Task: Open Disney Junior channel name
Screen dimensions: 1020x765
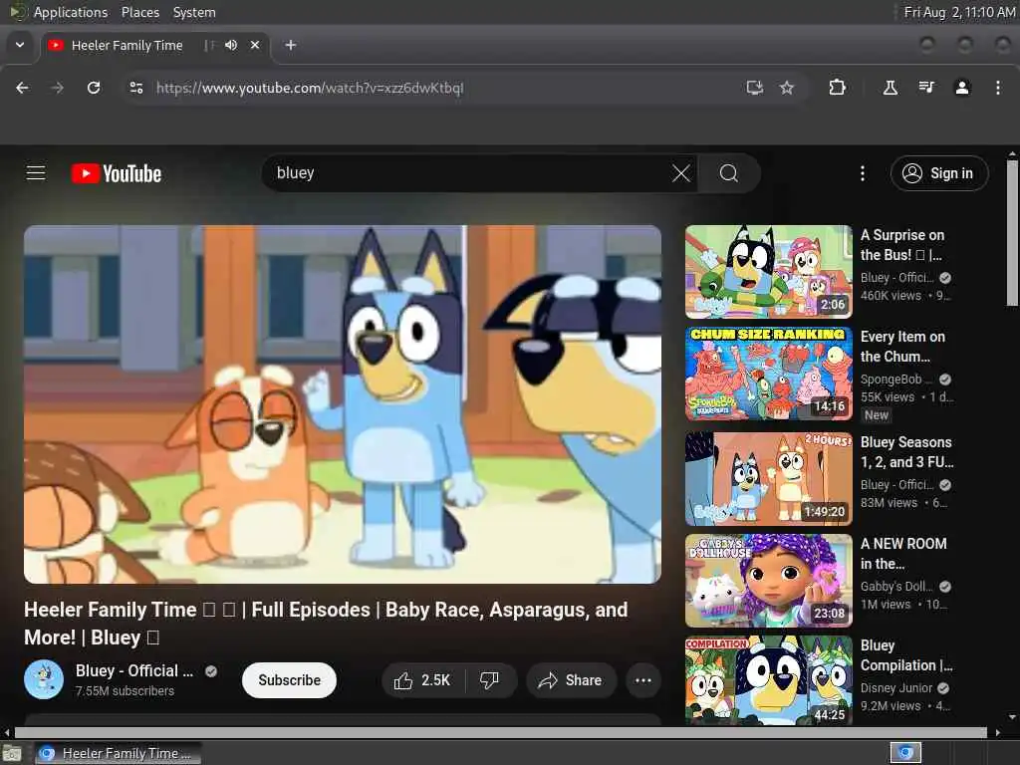Action: 896,687
